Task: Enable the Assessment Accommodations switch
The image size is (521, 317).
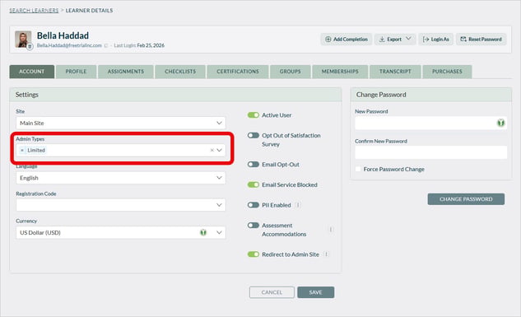Action: 254,226
